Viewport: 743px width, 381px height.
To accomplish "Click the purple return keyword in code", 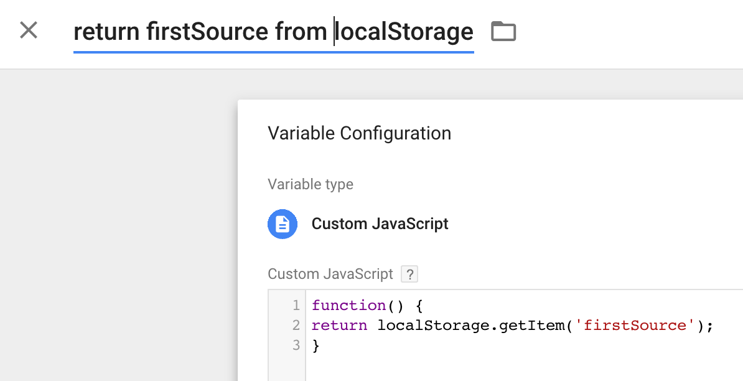I will 339,326.
